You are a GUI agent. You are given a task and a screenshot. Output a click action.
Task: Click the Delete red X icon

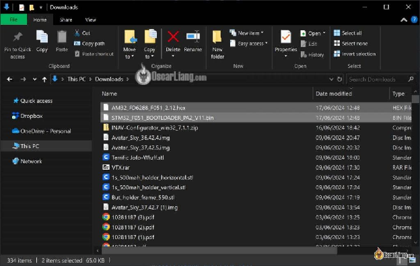173,36
